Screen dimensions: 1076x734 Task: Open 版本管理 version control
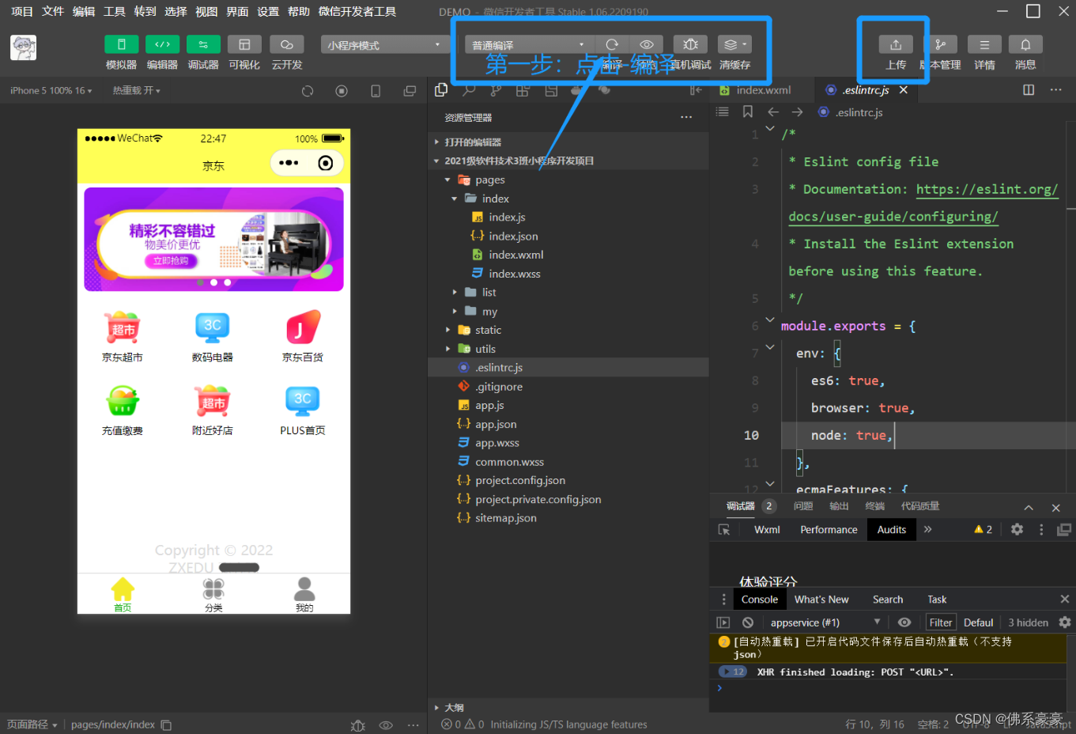click(940, 45)
